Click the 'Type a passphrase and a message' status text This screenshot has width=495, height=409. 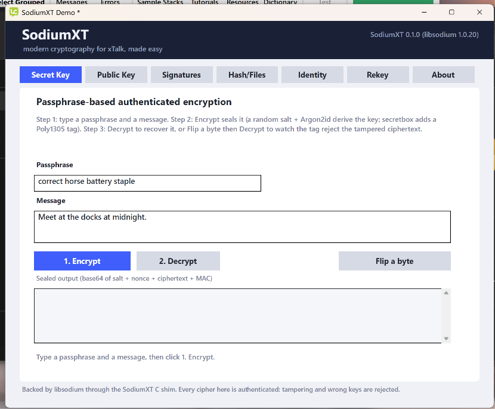click(x=125, y=357)
